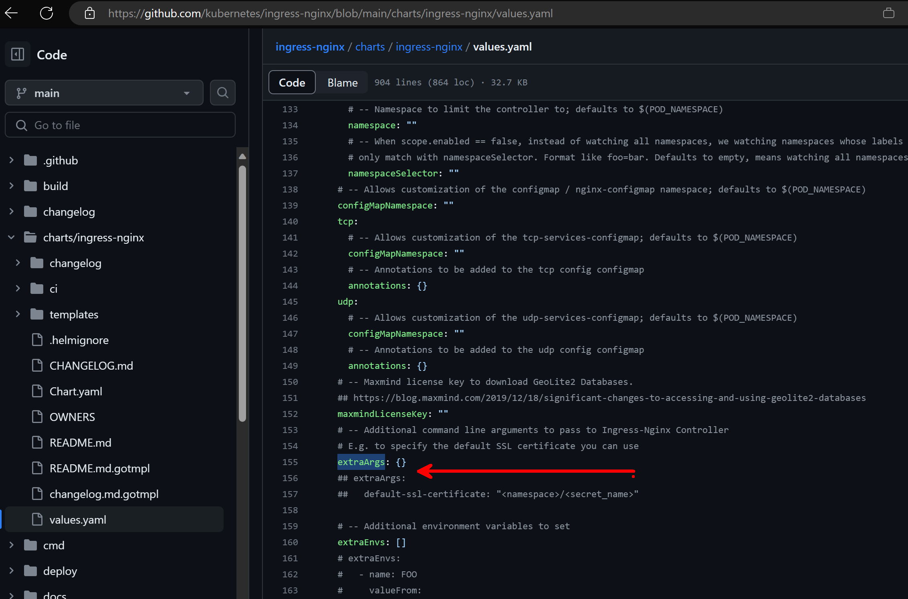Click the site lock icon in address bar
The width and height of the screenshot is (908, 599).
tap(90, 13)
